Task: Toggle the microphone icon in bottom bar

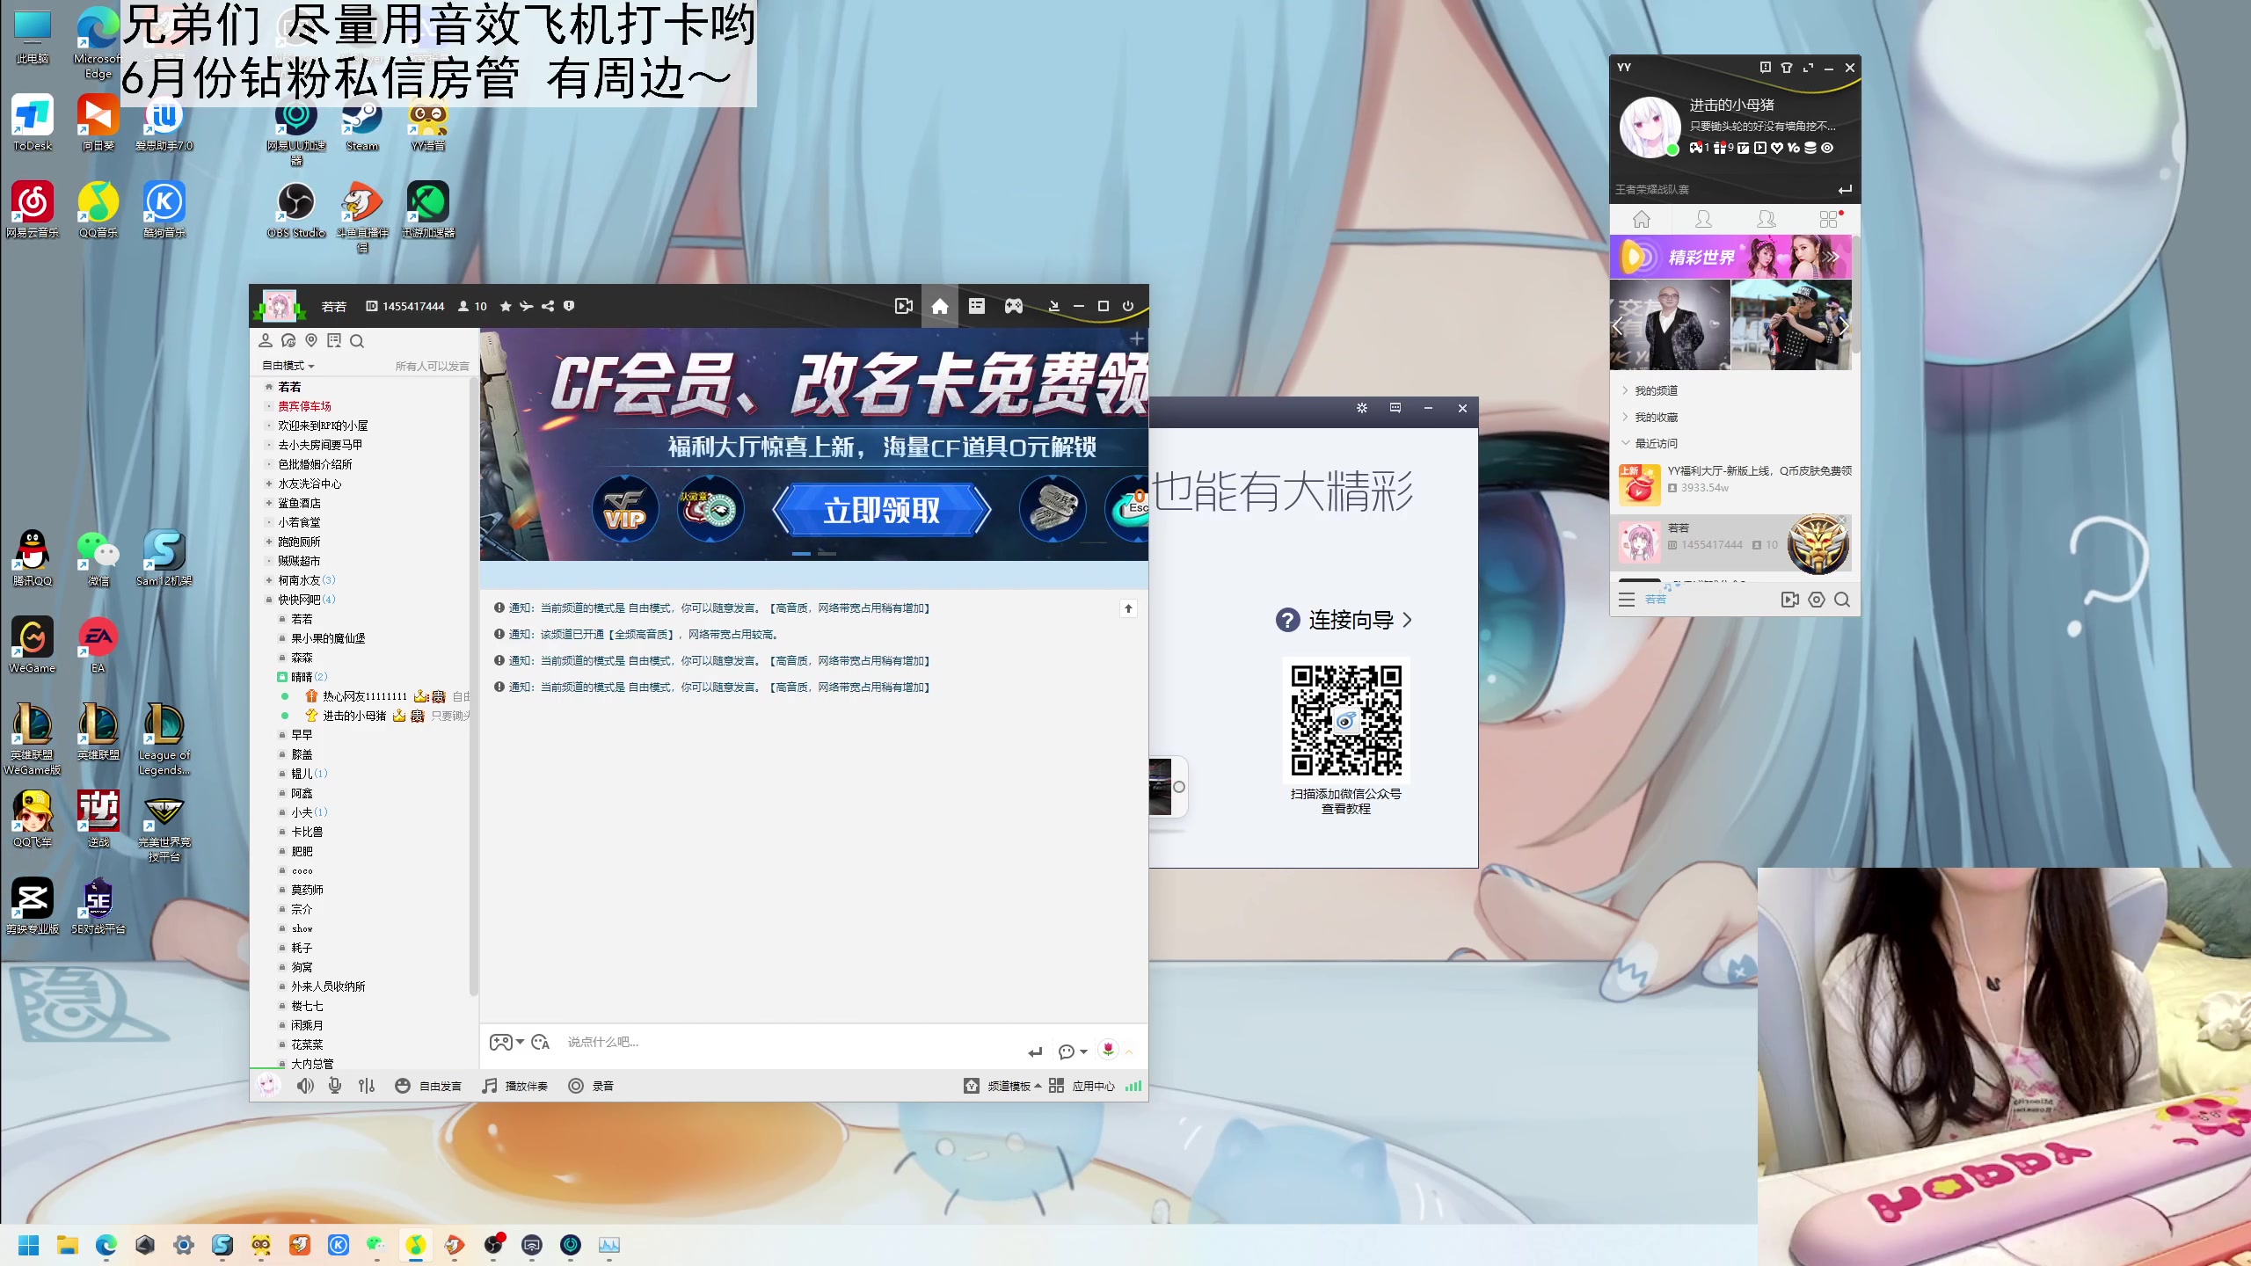Action: coord(335,1086)
